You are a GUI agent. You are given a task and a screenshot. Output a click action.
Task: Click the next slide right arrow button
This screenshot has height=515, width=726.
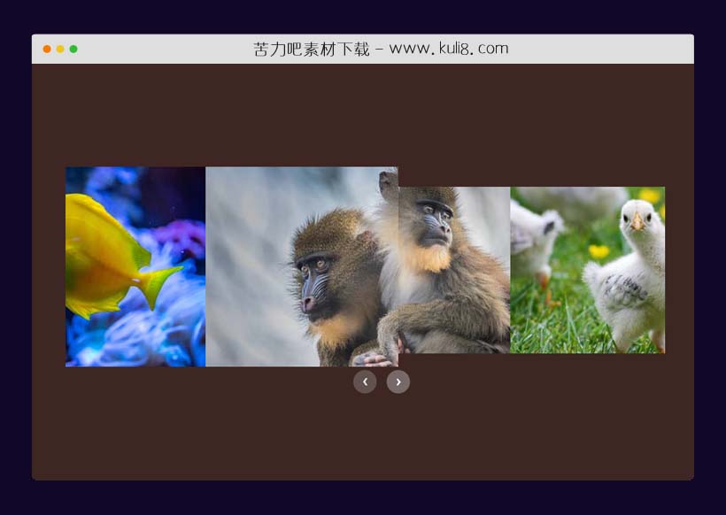coord(398,381)
